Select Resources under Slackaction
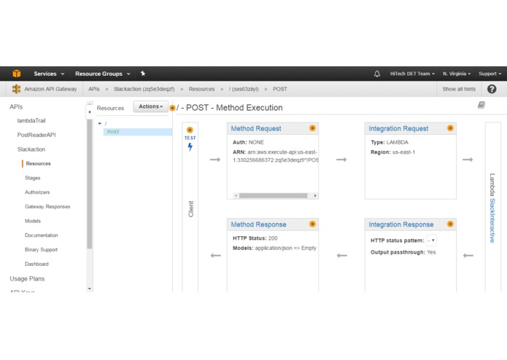The height and width of the screenshot is (360, 507). pos(38,164)
